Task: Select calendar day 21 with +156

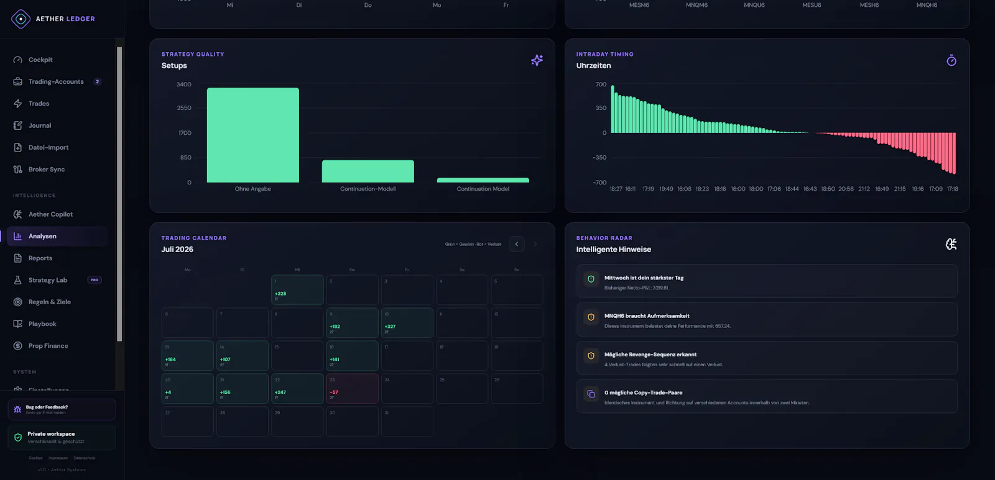Action: click(x=243, y=389)
